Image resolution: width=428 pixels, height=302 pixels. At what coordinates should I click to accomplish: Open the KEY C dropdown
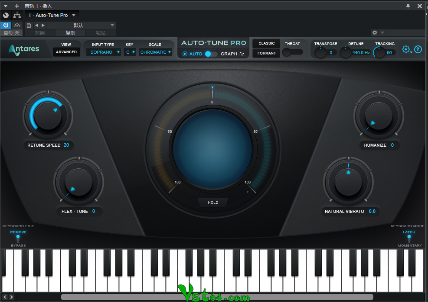130,52
